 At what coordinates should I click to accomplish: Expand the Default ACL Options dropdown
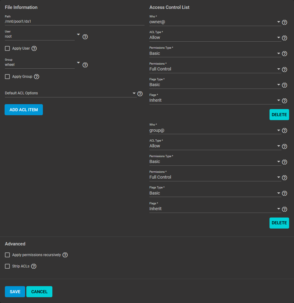pos(70,93)
